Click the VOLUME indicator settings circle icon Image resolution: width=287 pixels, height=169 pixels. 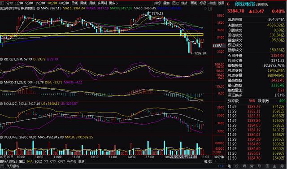(x=1, y=137)
